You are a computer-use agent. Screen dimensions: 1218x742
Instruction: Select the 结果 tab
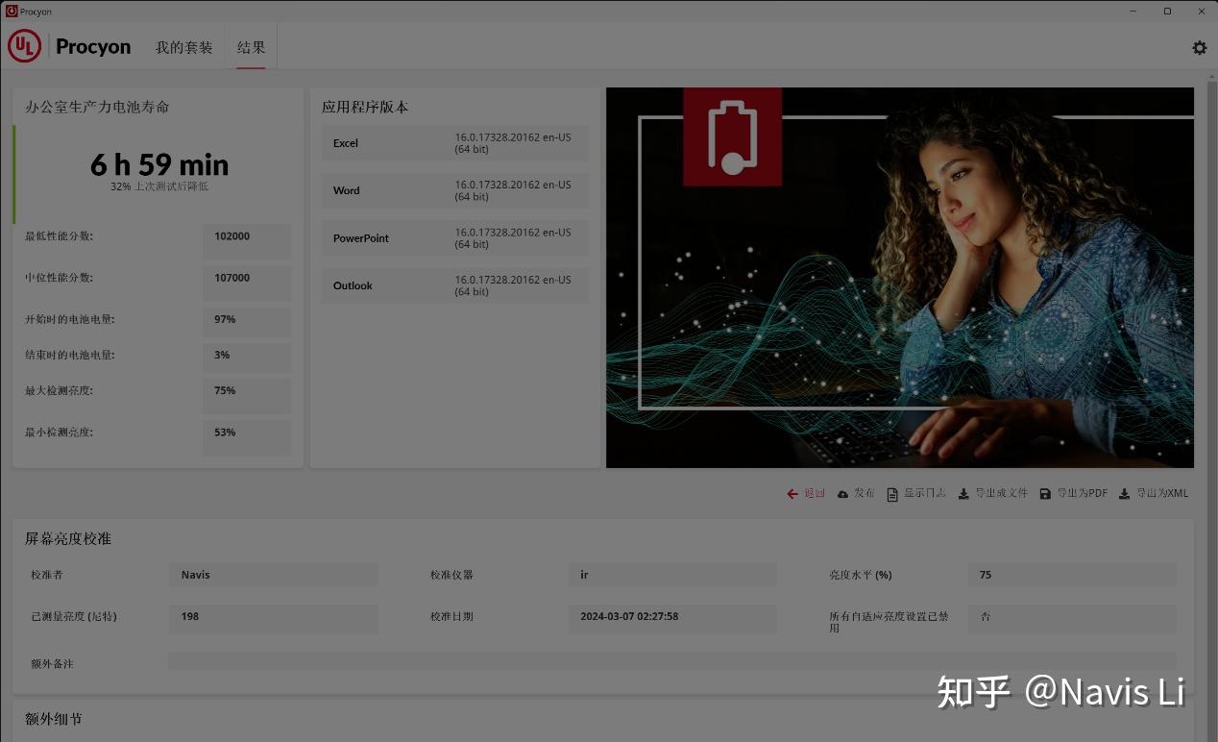[x=251, y=47]
